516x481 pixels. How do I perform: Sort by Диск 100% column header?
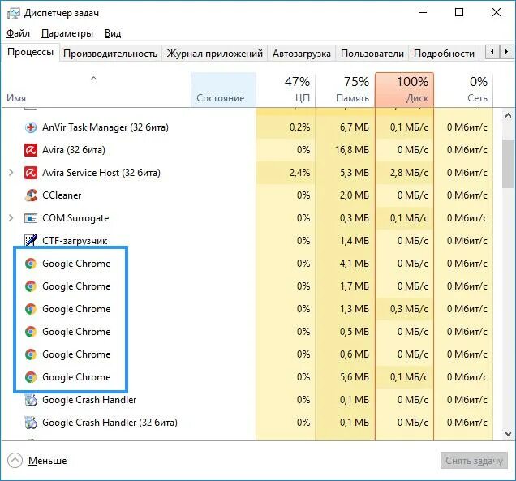[404, 90]
